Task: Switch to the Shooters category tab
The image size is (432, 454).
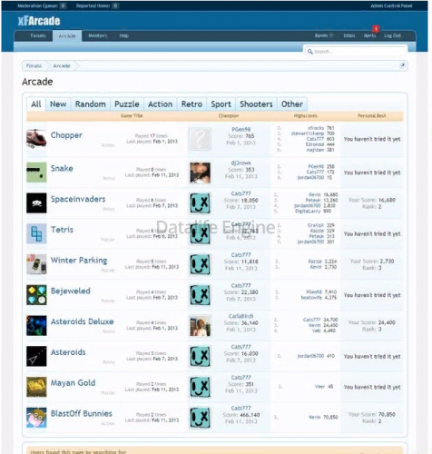Action: pos(256,104)
